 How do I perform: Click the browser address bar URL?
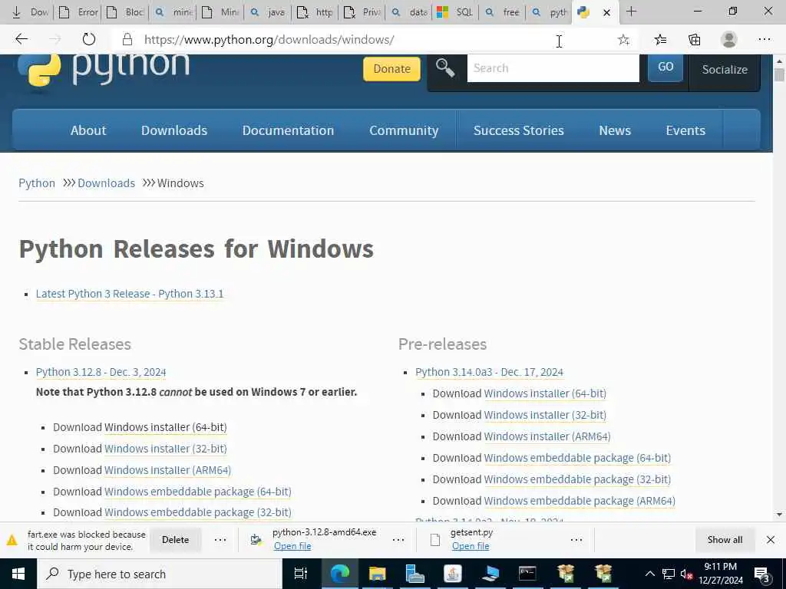[x=269, y=40]
